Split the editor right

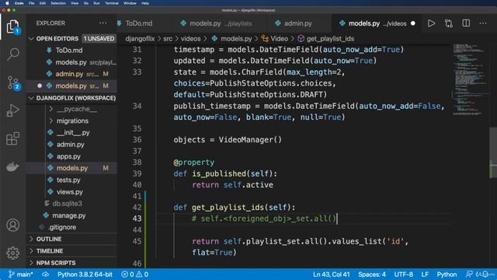pyautogui.click(x=466, y=23)
